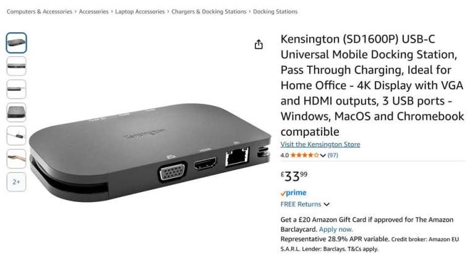Open the fourth thumbnail showing the dock's top view

click(16, 112)
